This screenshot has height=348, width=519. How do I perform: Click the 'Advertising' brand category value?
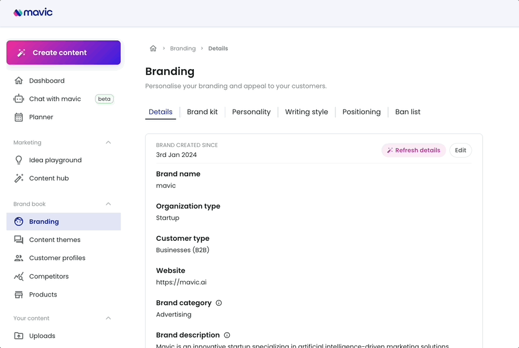174,315
